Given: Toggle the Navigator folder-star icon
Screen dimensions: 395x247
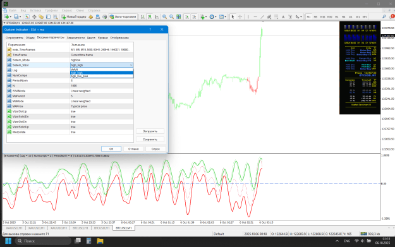Looking at the screenshot, I should coord(41,16).
